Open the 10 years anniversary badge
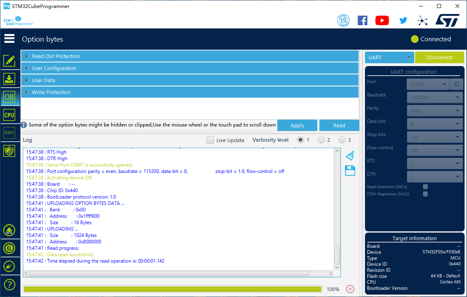This screenshot has height=297, width=467. click(343, 20)
